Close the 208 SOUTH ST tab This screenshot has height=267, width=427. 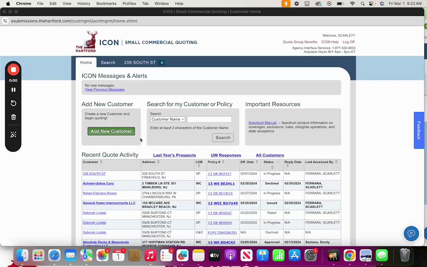pos(162,63)
